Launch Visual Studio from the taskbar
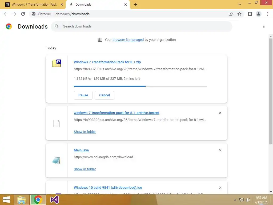The image size is (273, 205). click(x=54, y=200)
